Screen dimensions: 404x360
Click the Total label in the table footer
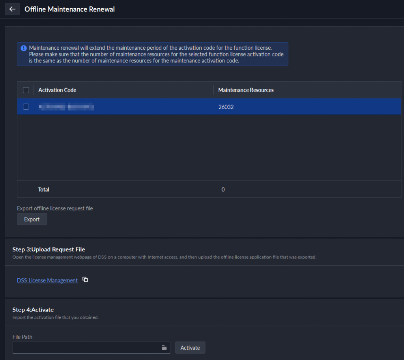[43, 189]
